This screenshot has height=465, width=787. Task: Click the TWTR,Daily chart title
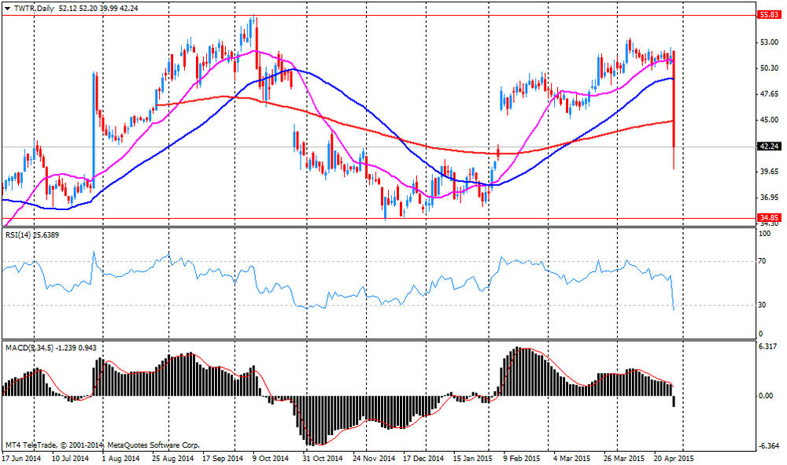34,9
